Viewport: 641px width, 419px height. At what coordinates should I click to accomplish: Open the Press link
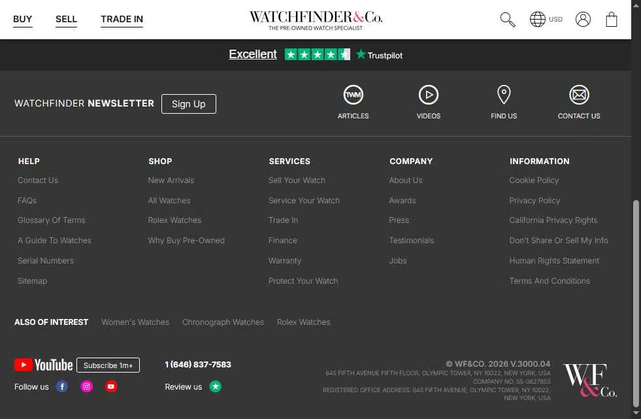399,220
